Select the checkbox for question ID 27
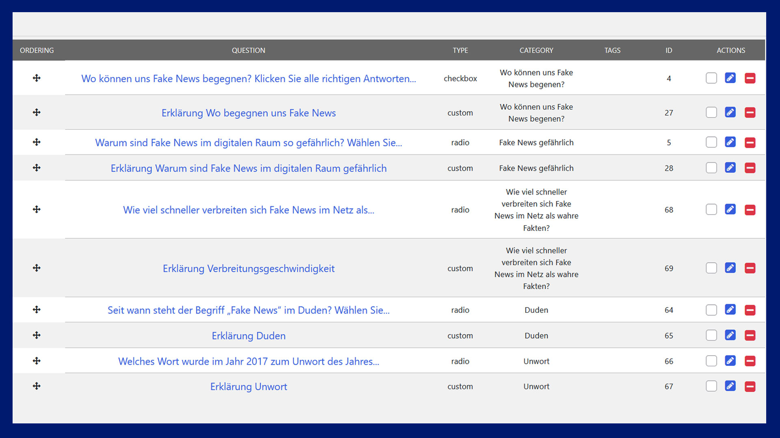The width and height of the screenshot is (780, 438). (711, 112)
